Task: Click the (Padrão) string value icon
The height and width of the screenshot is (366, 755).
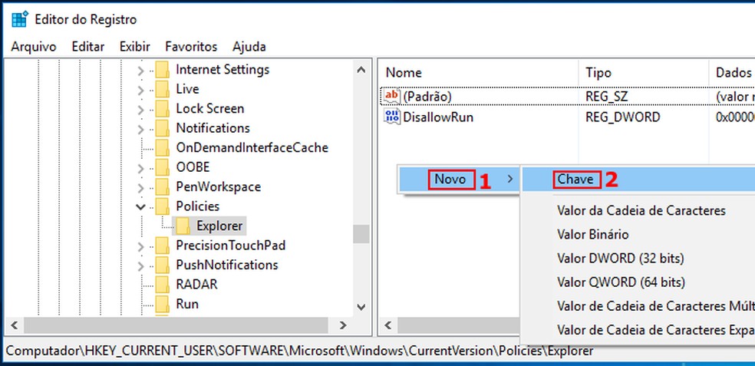Action: pyautogui.click(x=392, y=97)
